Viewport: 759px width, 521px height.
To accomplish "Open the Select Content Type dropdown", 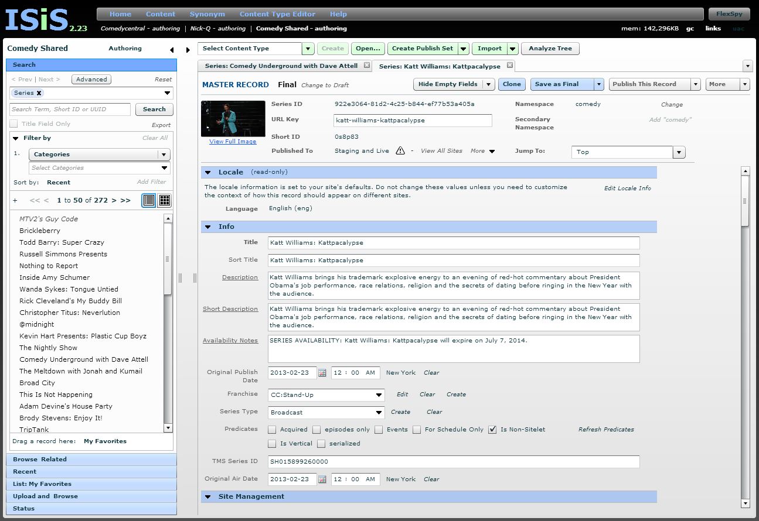I will (308, 49).
